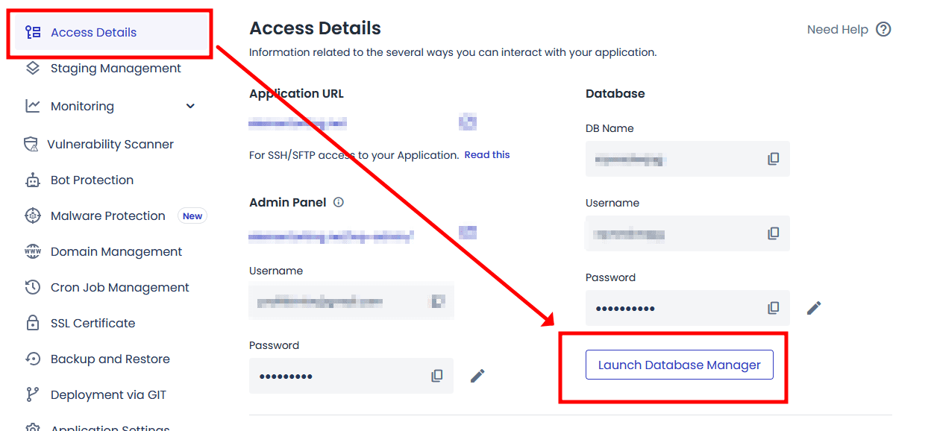Navigate to Domain Management
The image size is (934, 431).
coord(116,252)
